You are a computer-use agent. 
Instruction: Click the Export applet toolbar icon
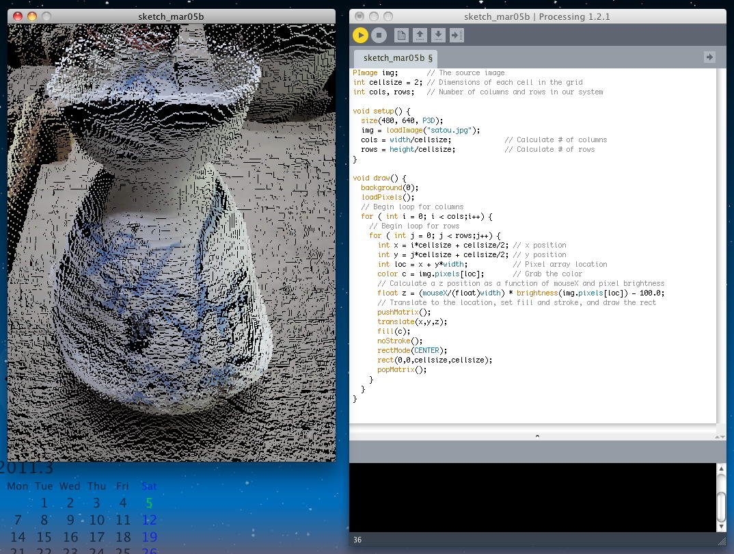click(457, 35)
